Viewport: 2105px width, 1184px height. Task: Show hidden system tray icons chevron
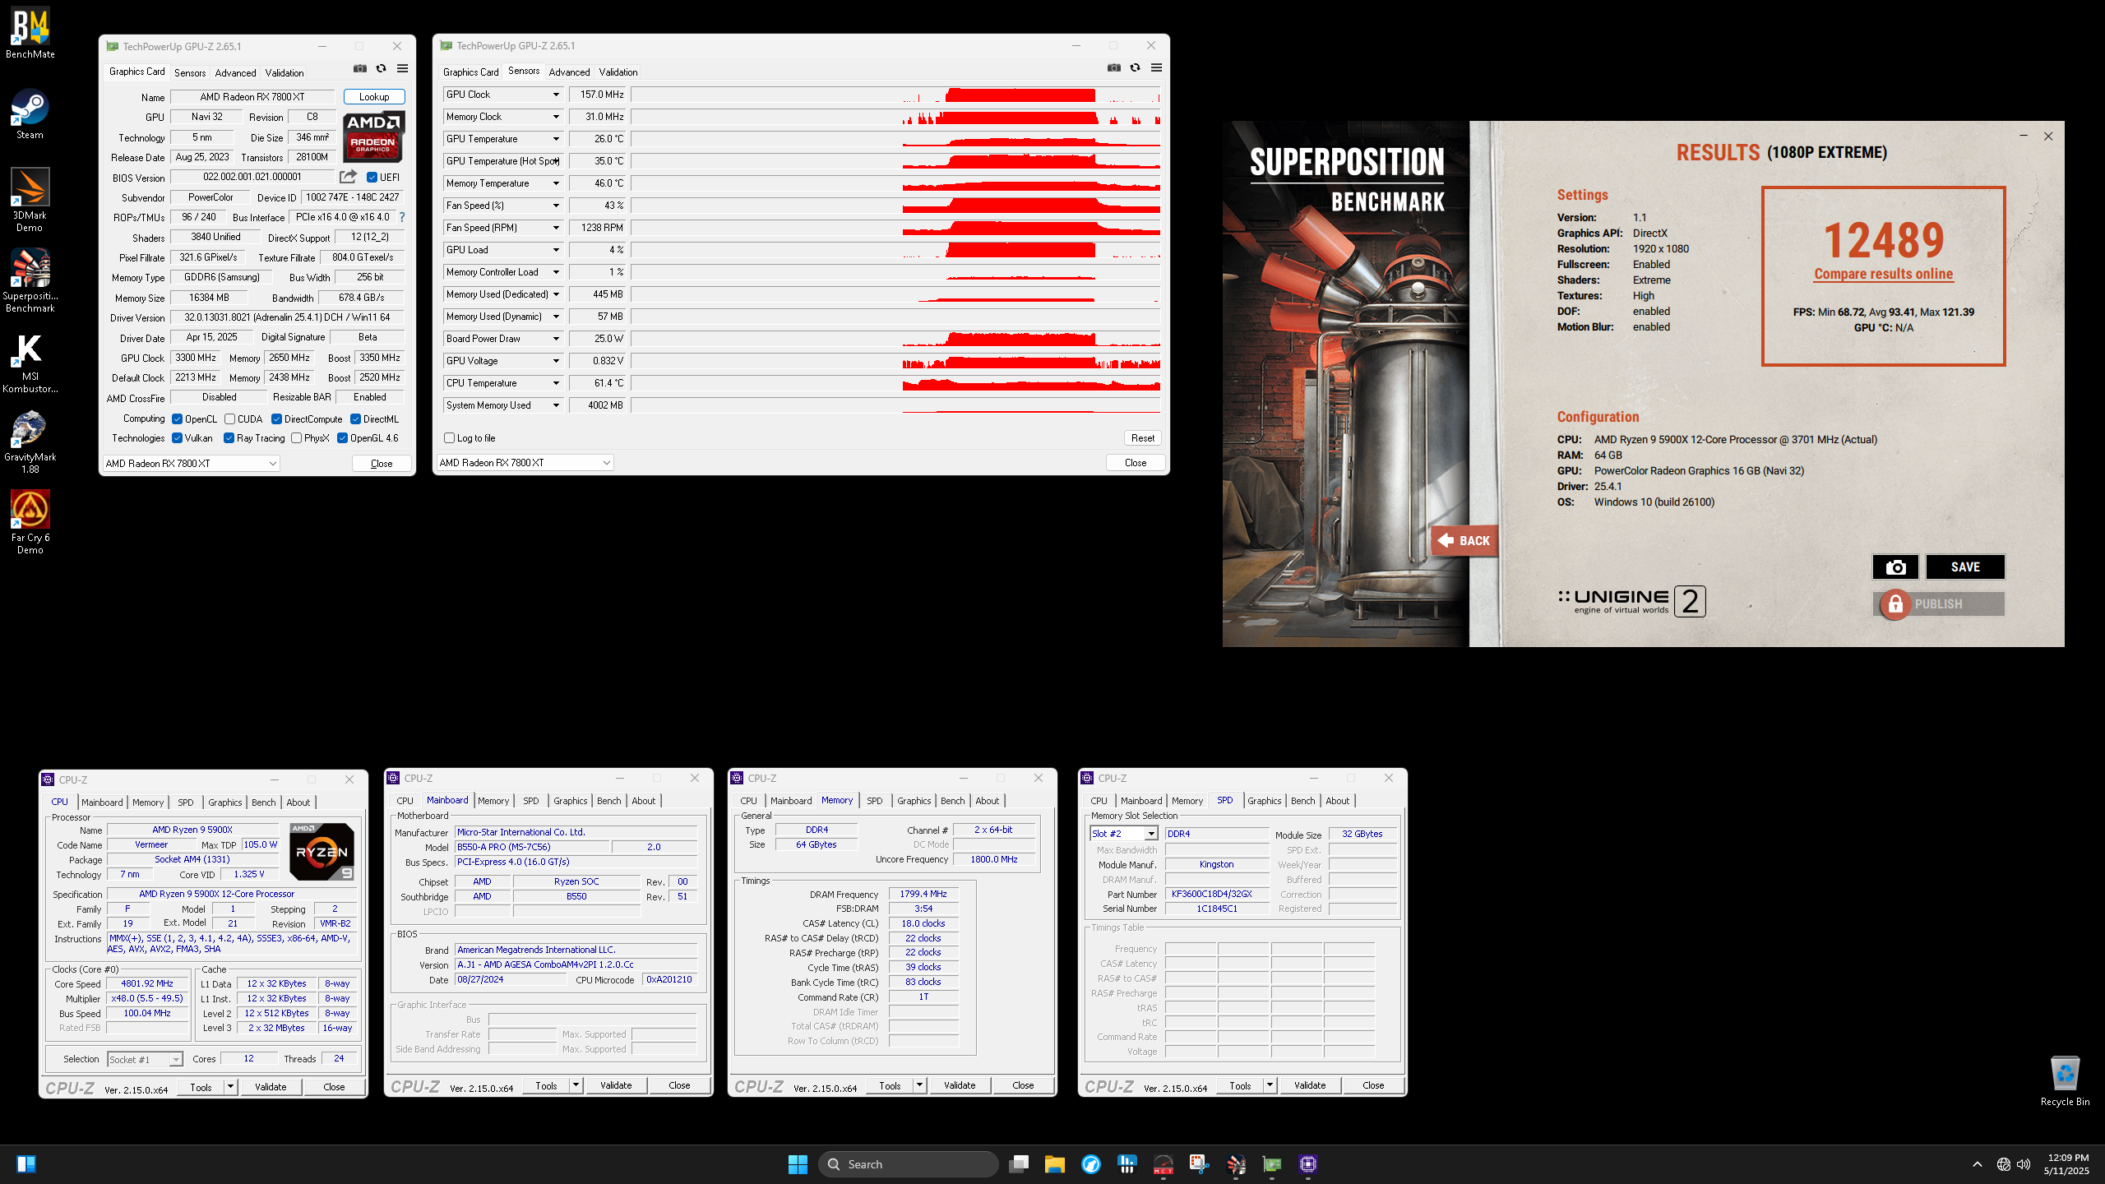click(x=1978, y=1164)
